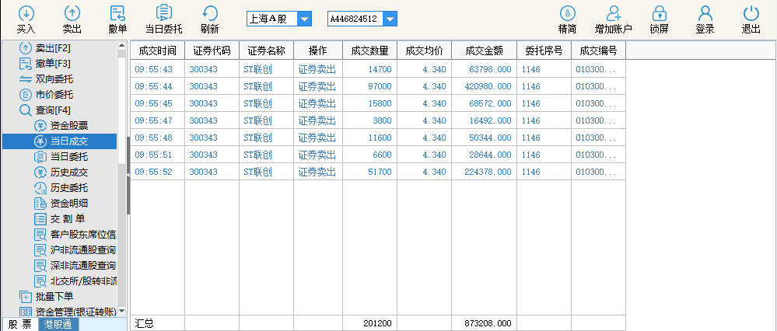Click the 买入 buy icon in toolbar
This screenshot has width=777, height=331.
point(26,19)
